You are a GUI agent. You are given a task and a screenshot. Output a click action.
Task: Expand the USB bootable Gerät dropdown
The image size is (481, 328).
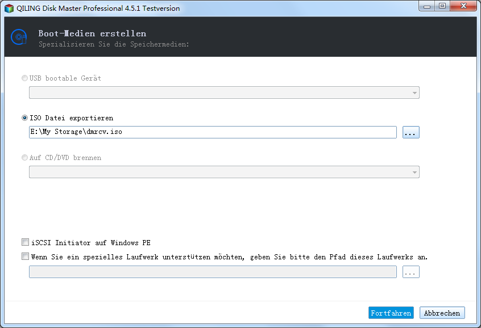click(x=224, y=92)
